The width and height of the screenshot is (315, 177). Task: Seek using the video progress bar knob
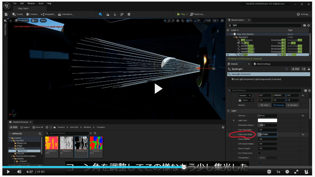pyautogui.click(x=184, y=167)
